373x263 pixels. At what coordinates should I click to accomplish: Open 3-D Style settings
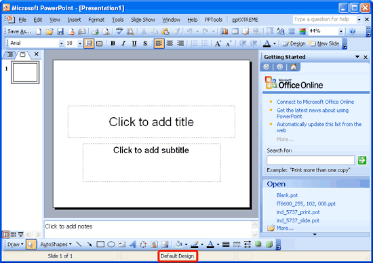tap(269, 244)
